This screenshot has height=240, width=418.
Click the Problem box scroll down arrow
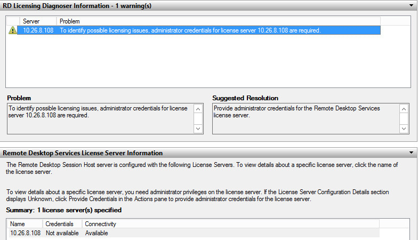pos(198,129)
